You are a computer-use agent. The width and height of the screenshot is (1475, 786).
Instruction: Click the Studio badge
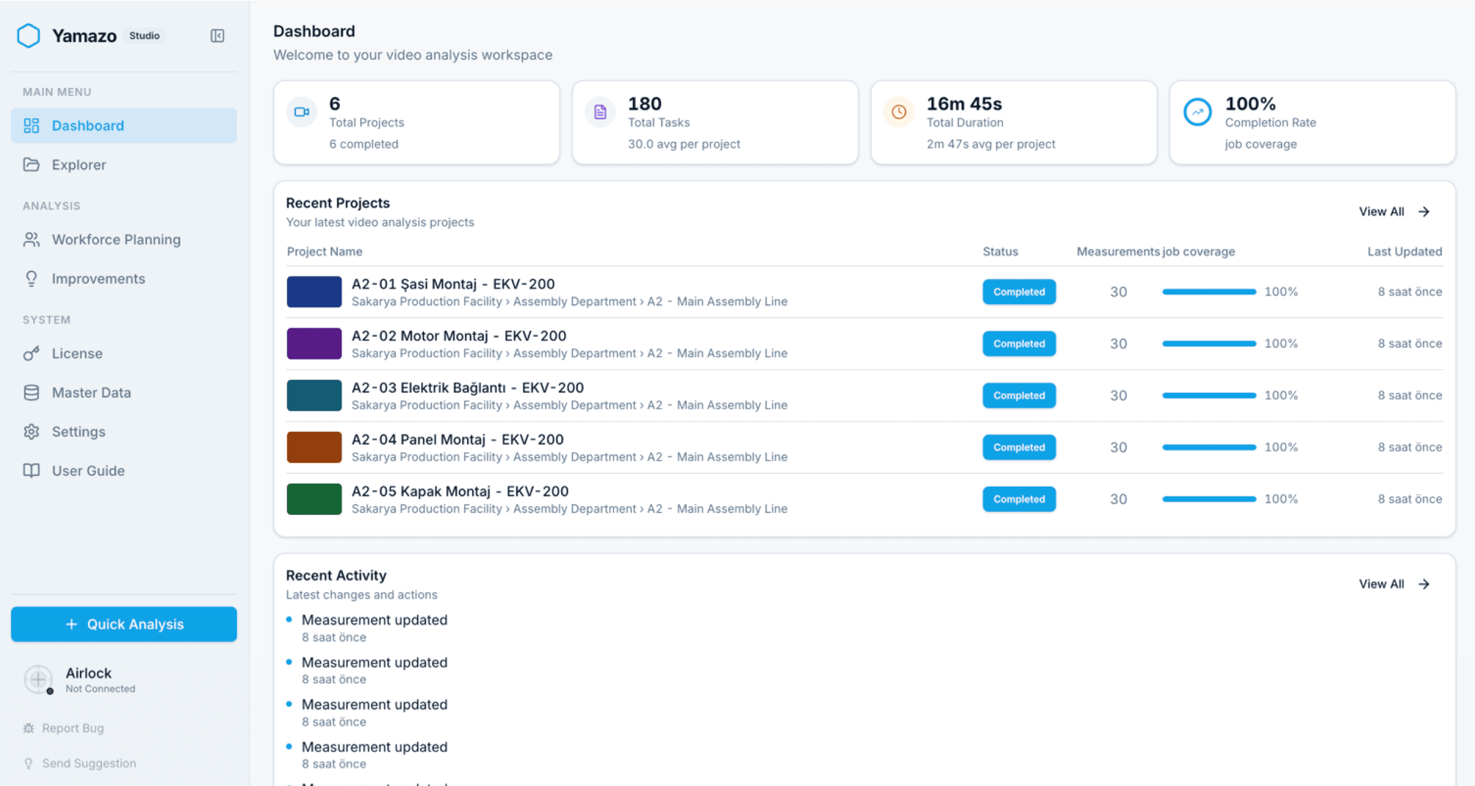click(x=144, y=36)
